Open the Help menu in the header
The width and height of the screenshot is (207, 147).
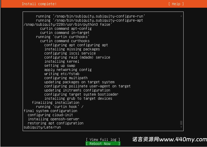coord(176,4)
